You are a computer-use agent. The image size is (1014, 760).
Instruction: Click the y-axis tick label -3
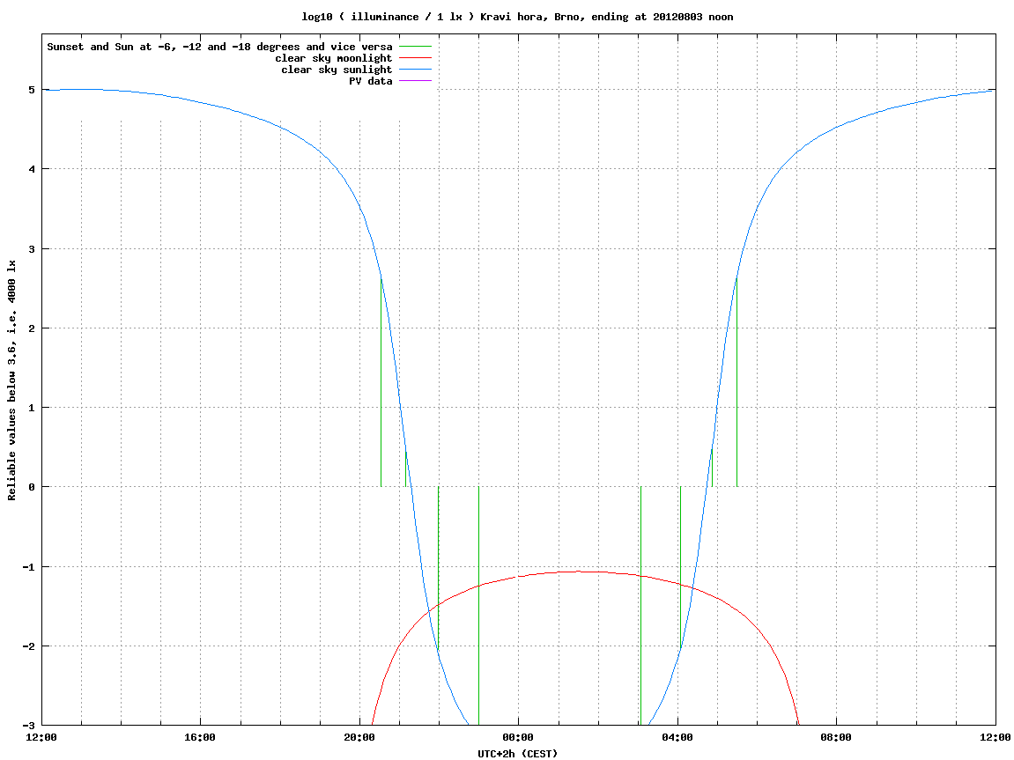28,726
